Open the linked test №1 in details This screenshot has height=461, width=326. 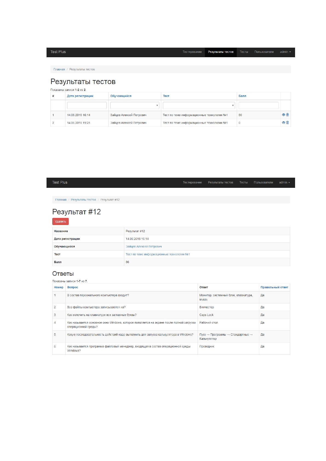point(158,254)
